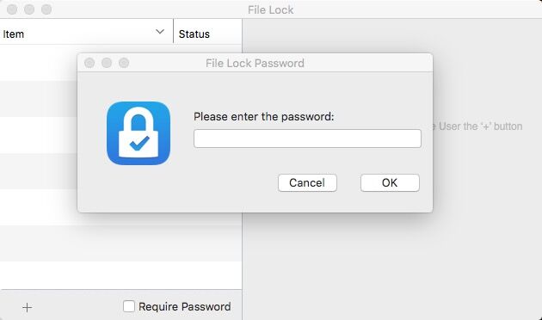
Task: Close the main File Lock window
Action: tap(12, 9)
